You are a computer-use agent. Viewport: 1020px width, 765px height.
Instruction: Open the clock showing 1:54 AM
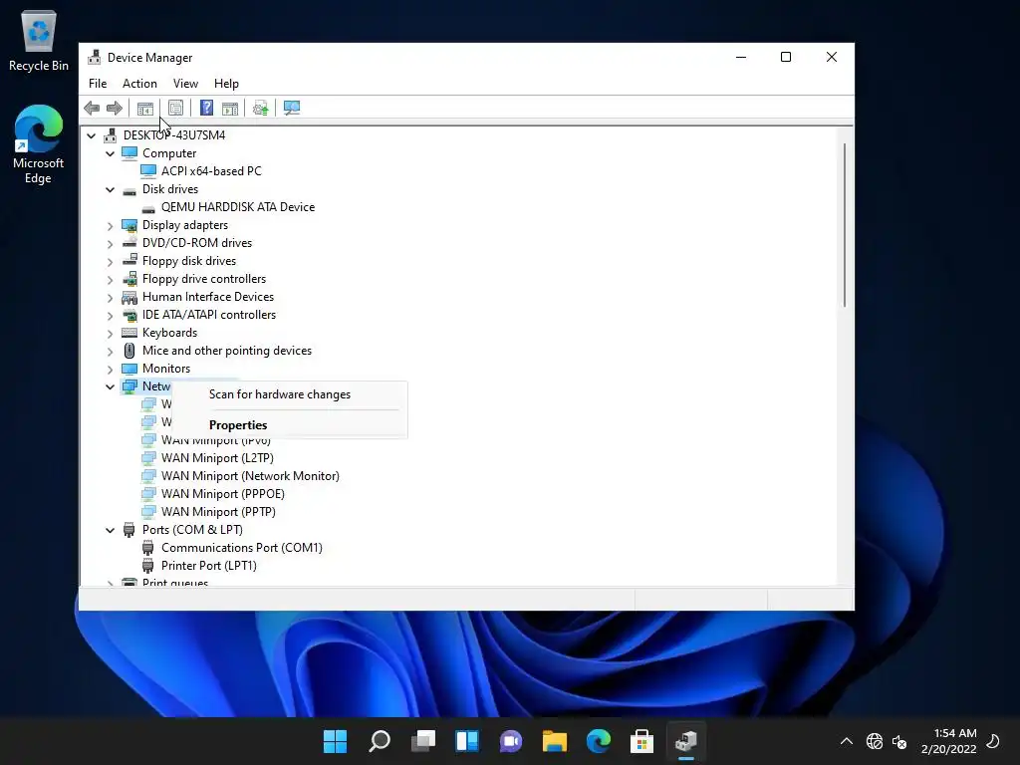pos(948,741)
